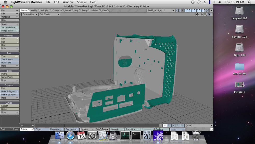The width and height of the screenshot is (255, 144).
Task: Open the Select dropdown in sidebar
Action: click(x=9, y=24)
